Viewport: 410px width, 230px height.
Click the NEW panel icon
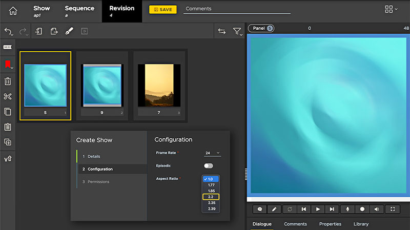tap(7, 47)
